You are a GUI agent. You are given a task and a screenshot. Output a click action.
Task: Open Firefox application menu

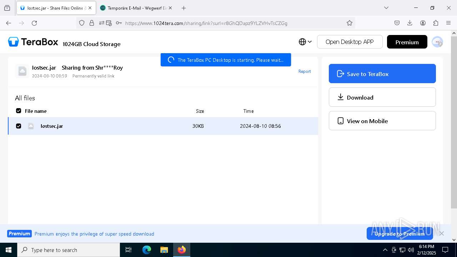(x=448, y=23)
